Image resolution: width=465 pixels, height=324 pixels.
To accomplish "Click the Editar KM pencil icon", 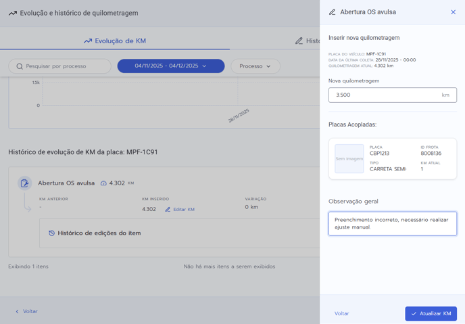I will tap(168, 210).
